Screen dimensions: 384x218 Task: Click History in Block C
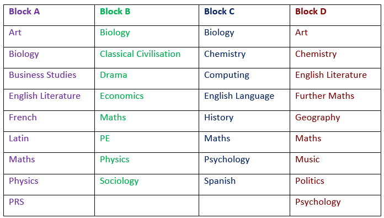218,118
